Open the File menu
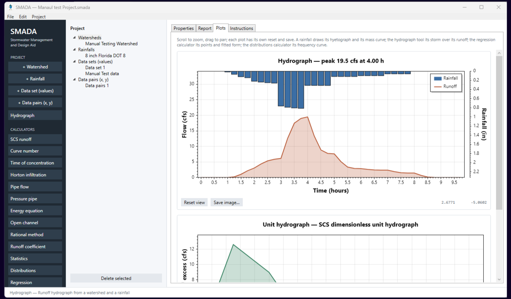The height and width of the screenshot is (299, 511). [11, 17]
